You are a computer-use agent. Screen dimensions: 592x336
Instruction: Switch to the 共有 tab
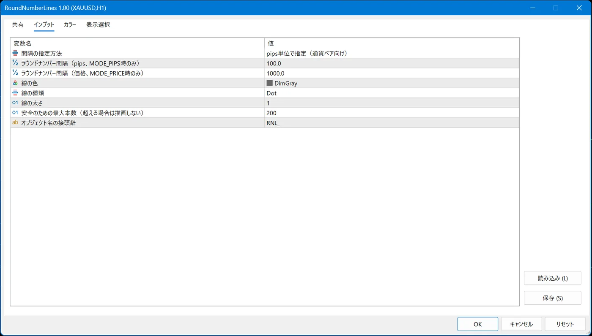pyautogui.click(x=18, y=25)
